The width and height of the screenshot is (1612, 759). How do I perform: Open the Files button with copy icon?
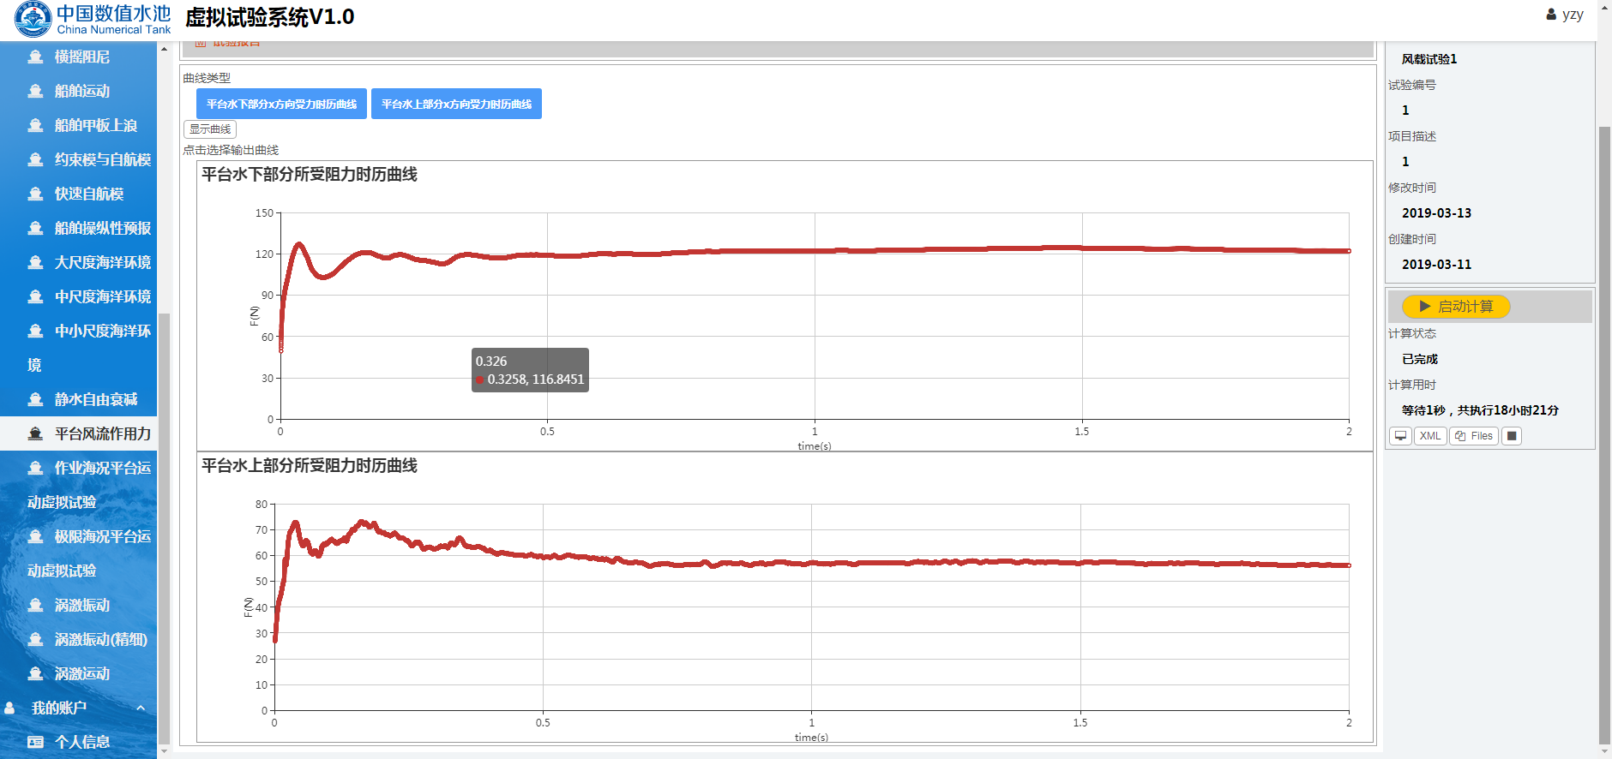tap(1473, 436)
